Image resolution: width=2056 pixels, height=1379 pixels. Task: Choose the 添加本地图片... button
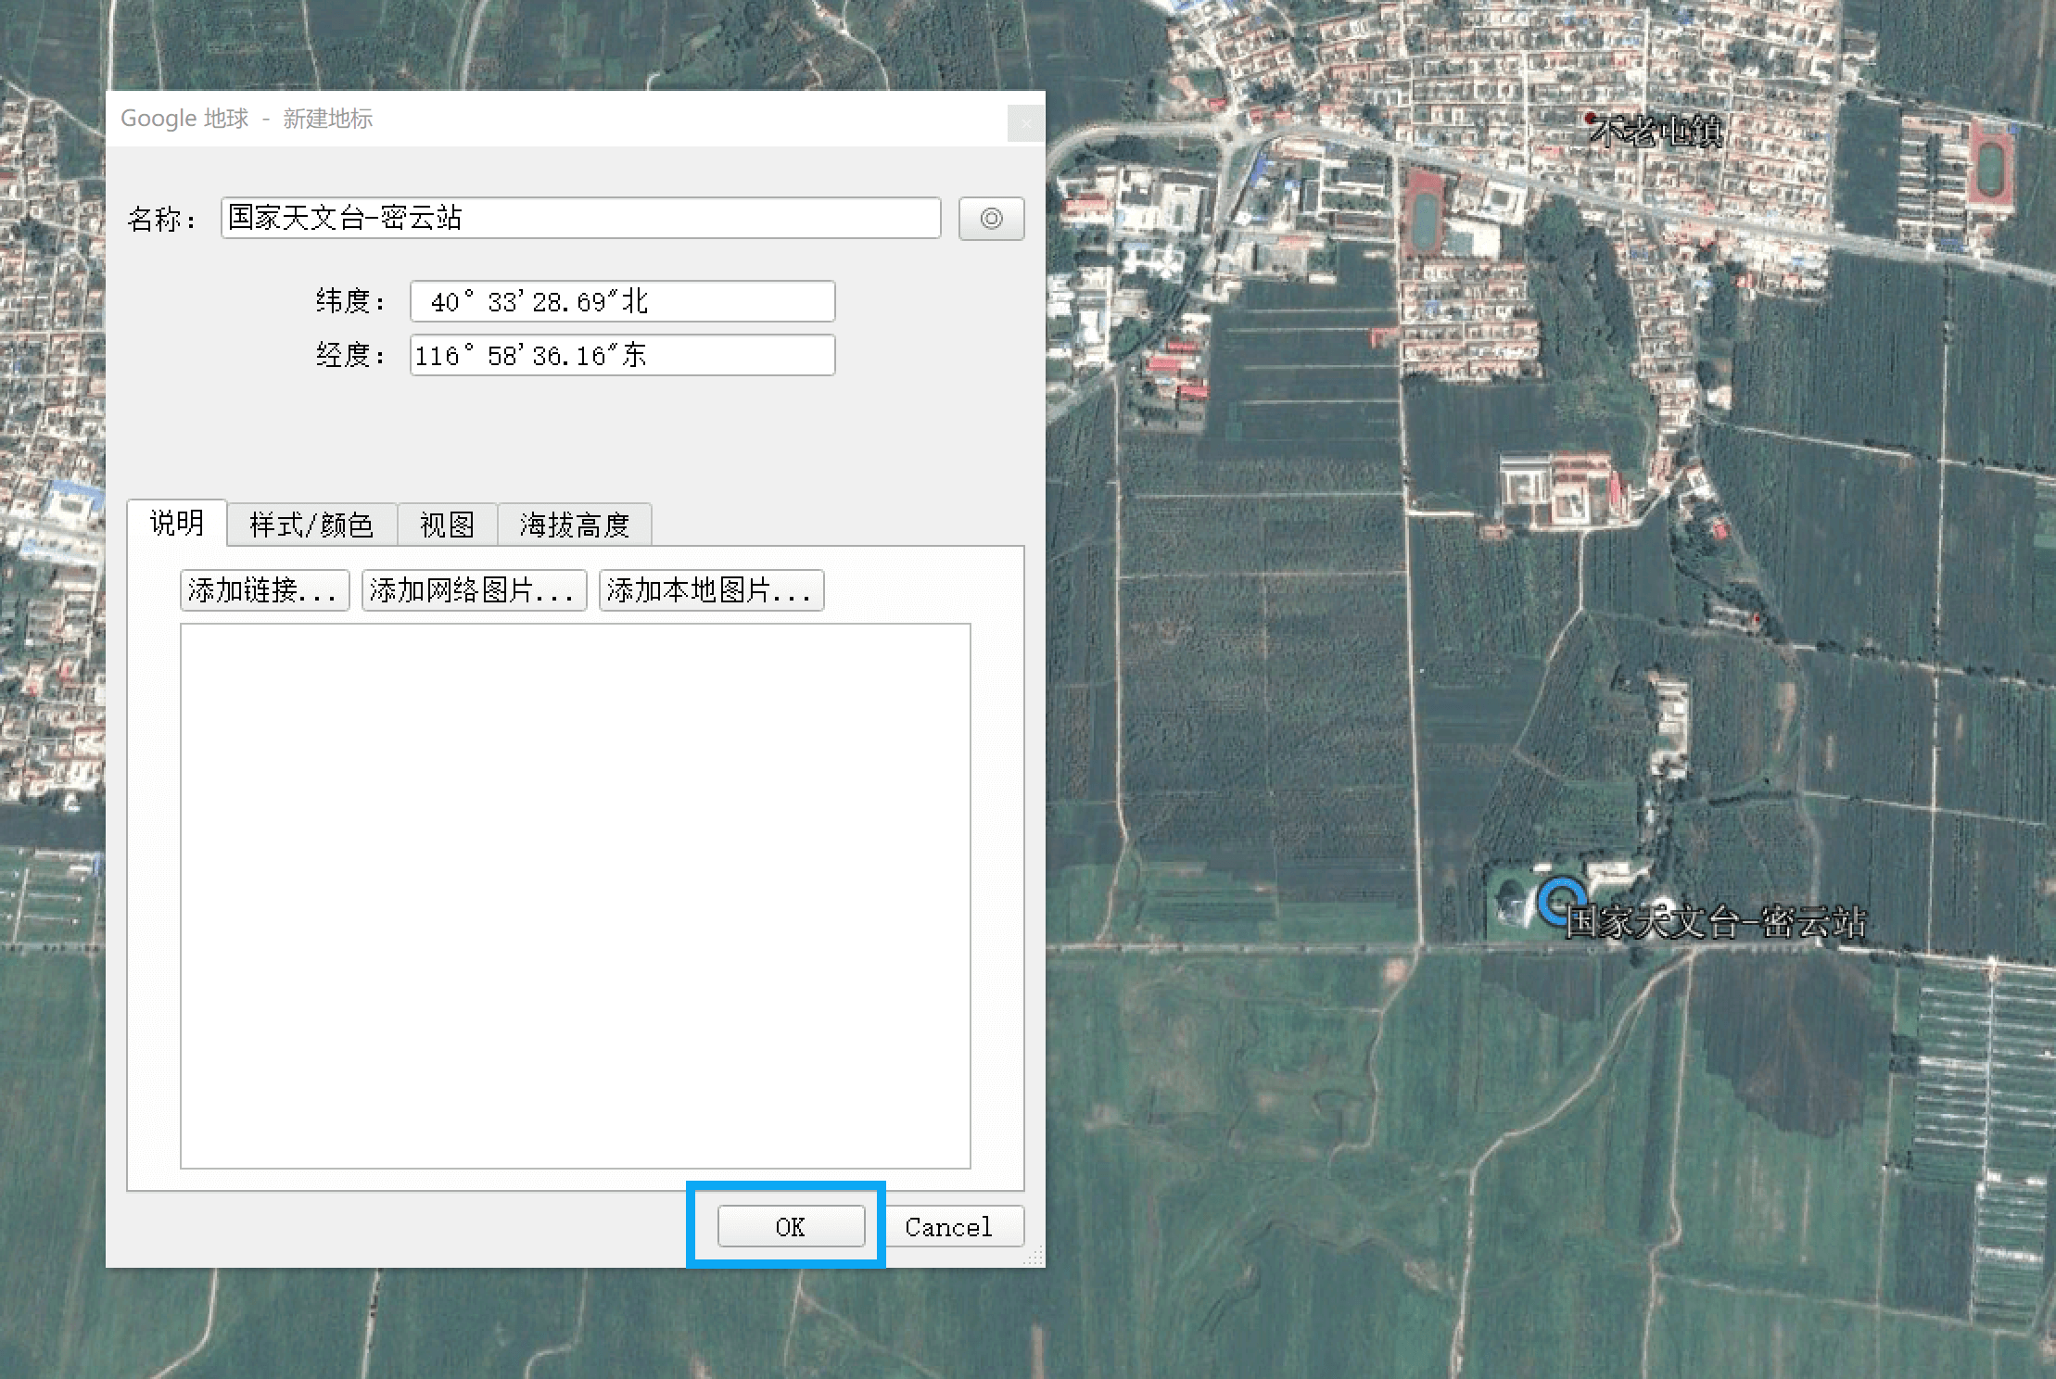point(711,590)
